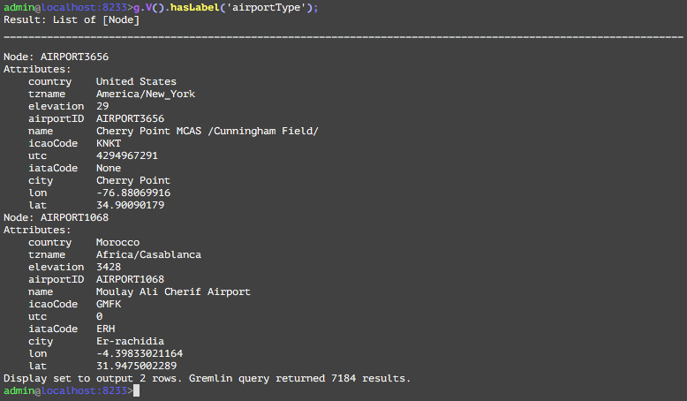The width and height of the screenshot is (687, 401).
Task: Click the Cherry Point MCAS /Cunningham Field/ name
Action: (x=207, y=131)
